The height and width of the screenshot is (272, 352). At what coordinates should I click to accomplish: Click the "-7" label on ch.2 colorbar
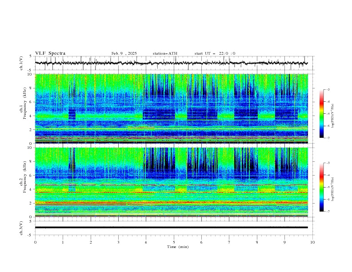point(328,212)
